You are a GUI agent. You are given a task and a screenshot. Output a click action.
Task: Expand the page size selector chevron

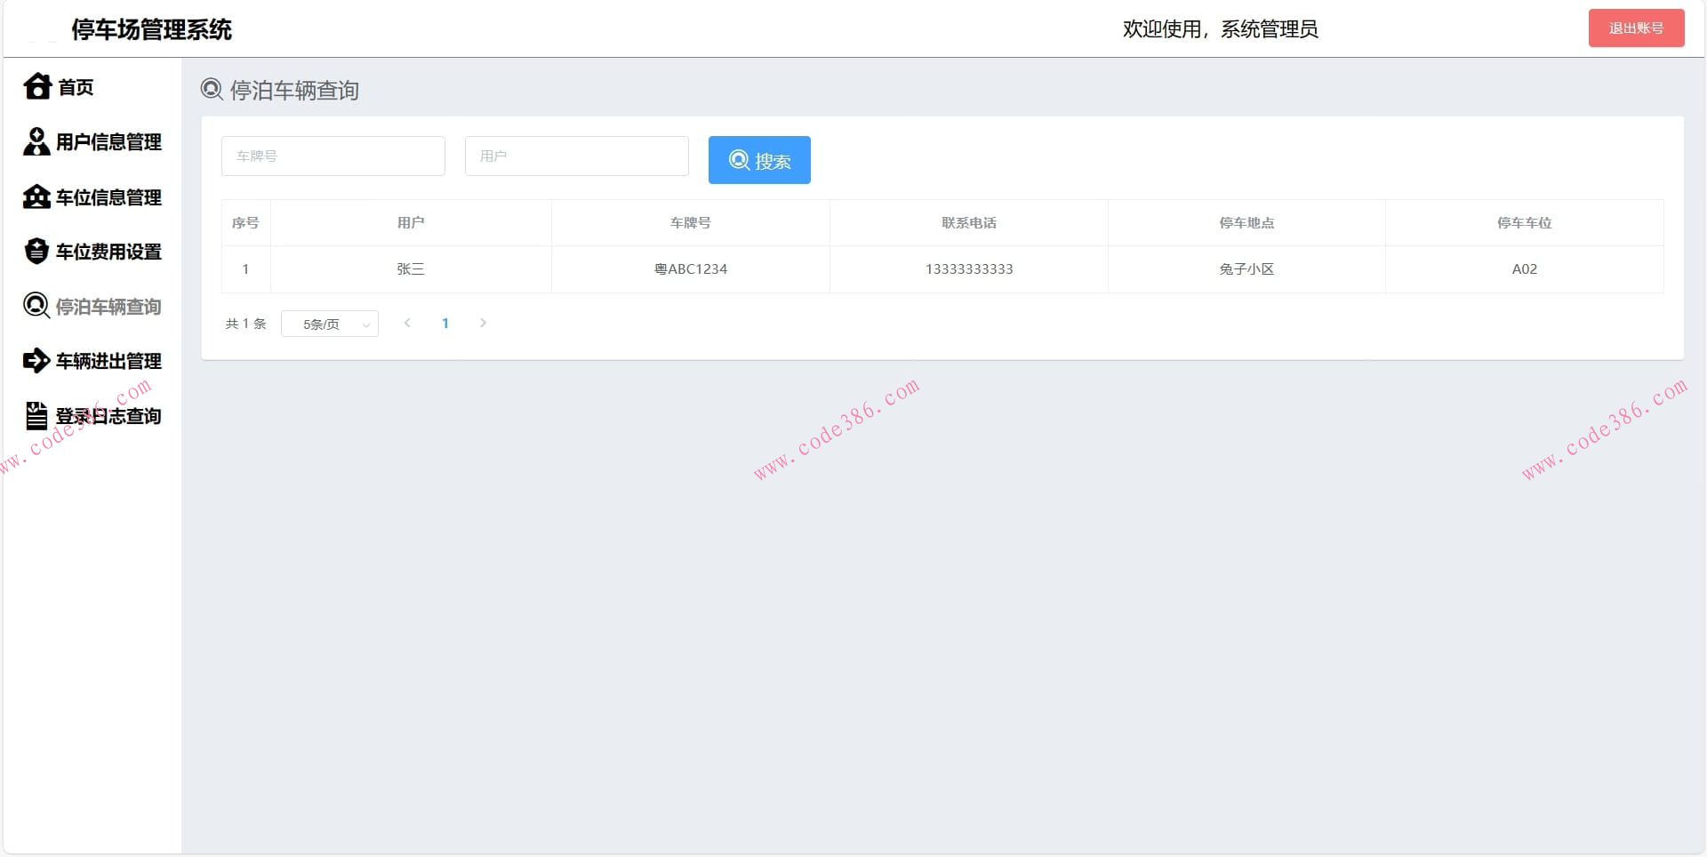pos(365,324)
